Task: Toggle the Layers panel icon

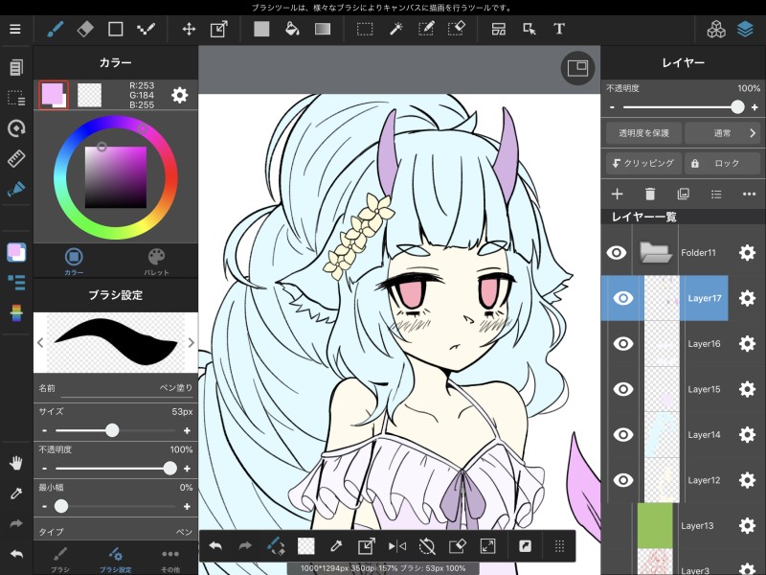Action: click(x=745, y=30)
